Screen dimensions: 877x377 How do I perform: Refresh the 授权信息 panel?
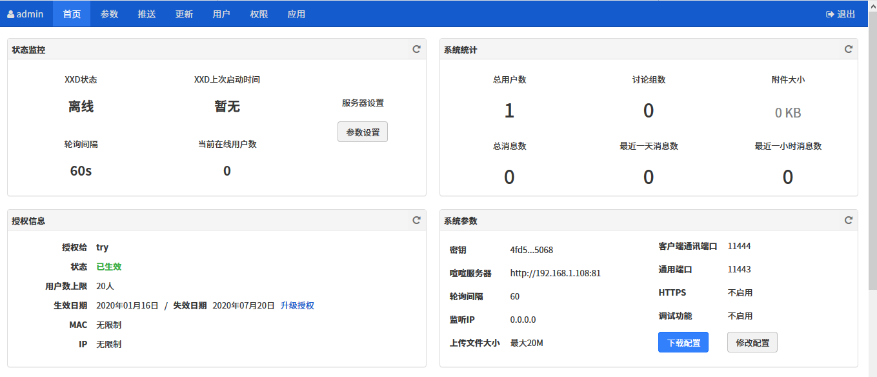(x=417, y=220)
